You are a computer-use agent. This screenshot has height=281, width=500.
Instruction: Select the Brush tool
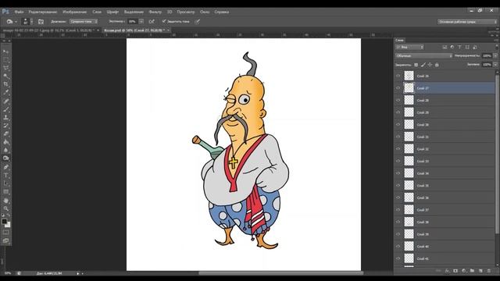5,109
